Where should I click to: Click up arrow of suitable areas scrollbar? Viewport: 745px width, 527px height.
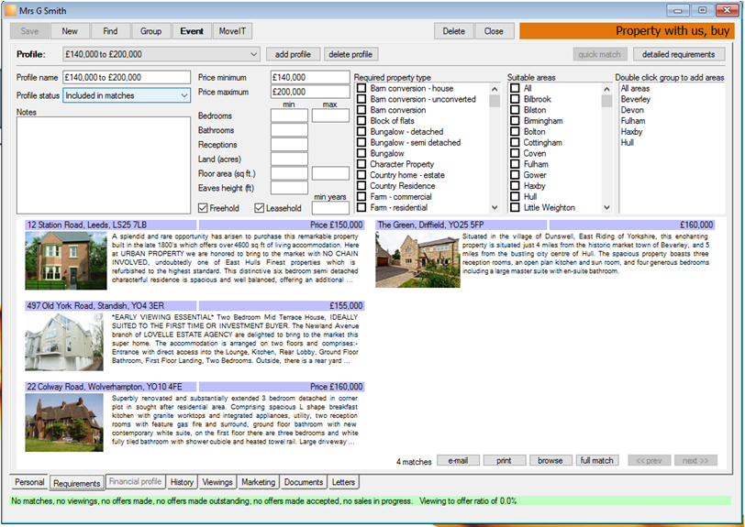coord(606,89)
